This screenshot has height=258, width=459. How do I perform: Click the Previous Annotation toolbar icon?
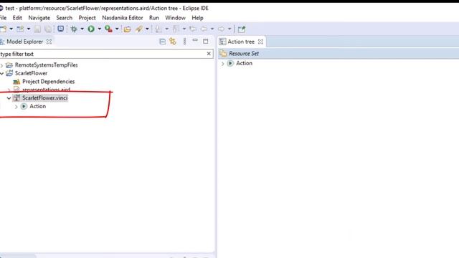coord(176,29)
